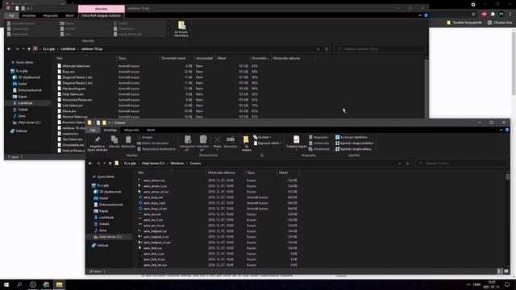Click Kijelölés megszüntetése (select none)
Image resolution: width=516 pixels, height=290 pixels.
point(354,143)
